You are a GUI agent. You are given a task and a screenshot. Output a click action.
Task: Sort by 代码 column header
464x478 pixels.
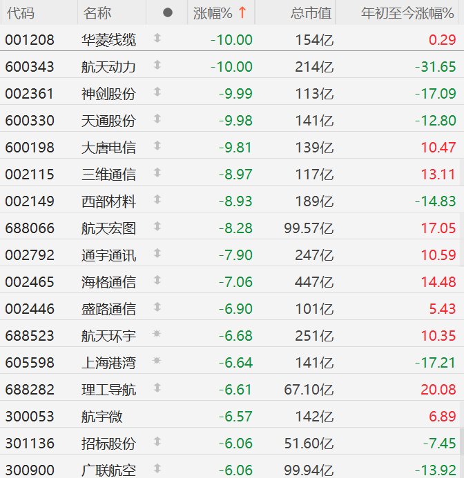19,12
